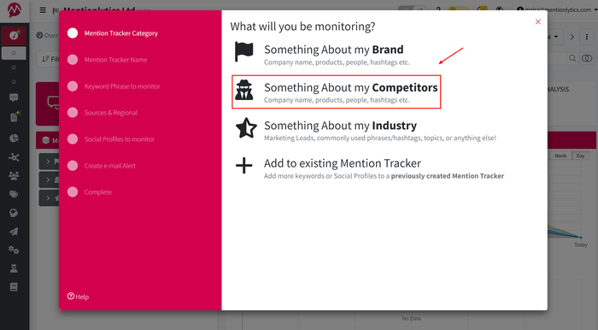Screen dimensions: 598x330
Task: Select the Mention Tracker Name step
Action: point(108,60)
